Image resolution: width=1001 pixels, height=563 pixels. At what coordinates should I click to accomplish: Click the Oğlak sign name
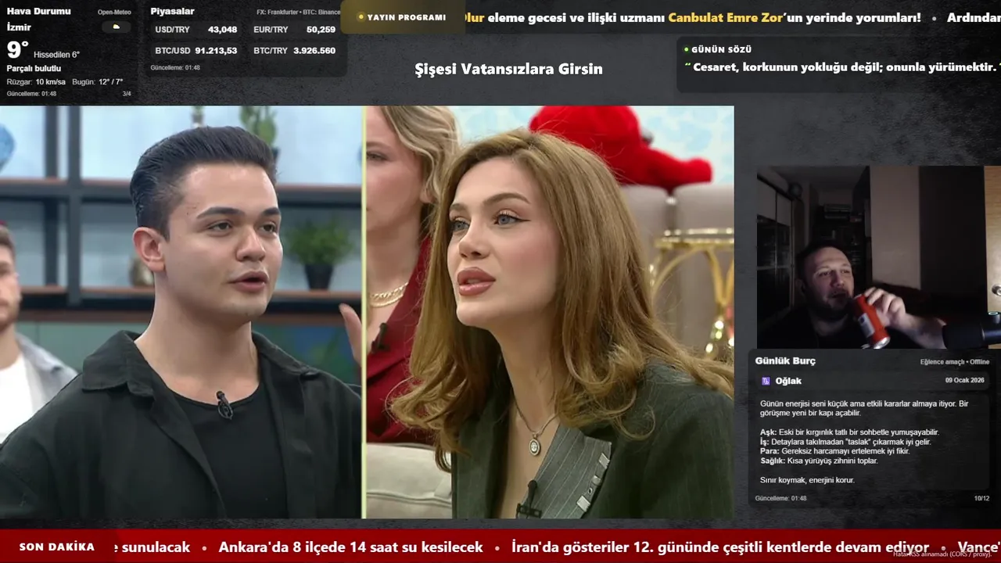[788, 381]
